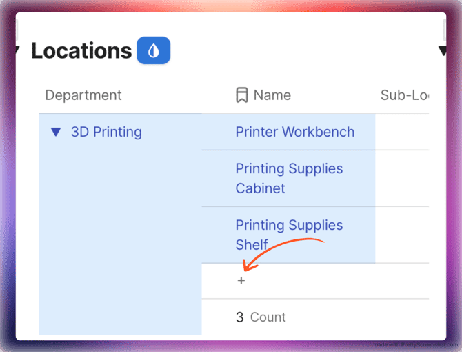Click the Locations table title
Image resolution: width=462 pixels, height=352 pixels.
pyautogui.click(x=81, y=51)
